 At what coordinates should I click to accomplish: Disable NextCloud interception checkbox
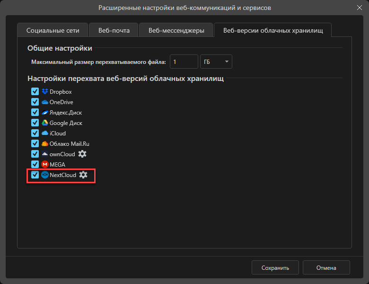pyautogui.click(x=35, y=175)
